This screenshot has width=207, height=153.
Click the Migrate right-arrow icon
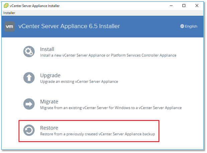tap(29, 104)
